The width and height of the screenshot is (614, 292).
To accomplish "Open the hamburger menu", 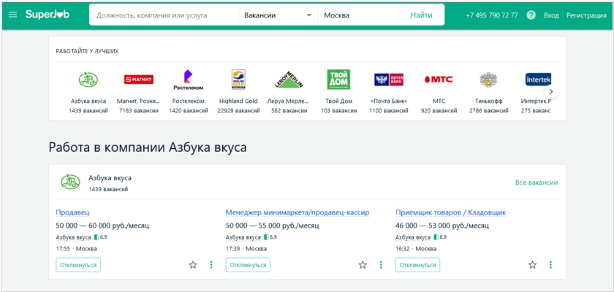I will click(x=13, y=15).
